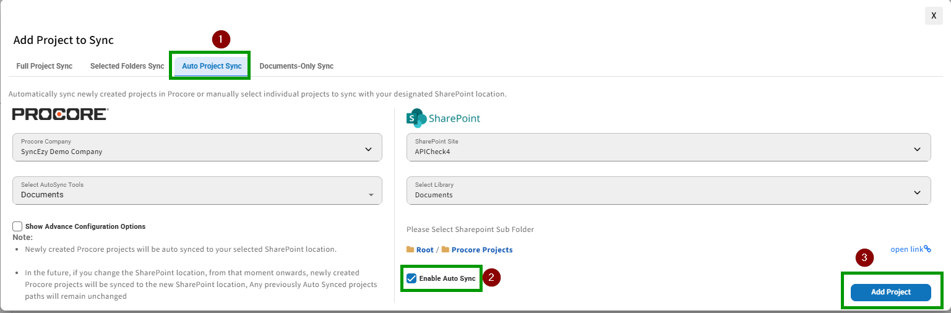Click the folder icon beside Root
The height and width of the screenshot is (313, 951).
point(410,250)
